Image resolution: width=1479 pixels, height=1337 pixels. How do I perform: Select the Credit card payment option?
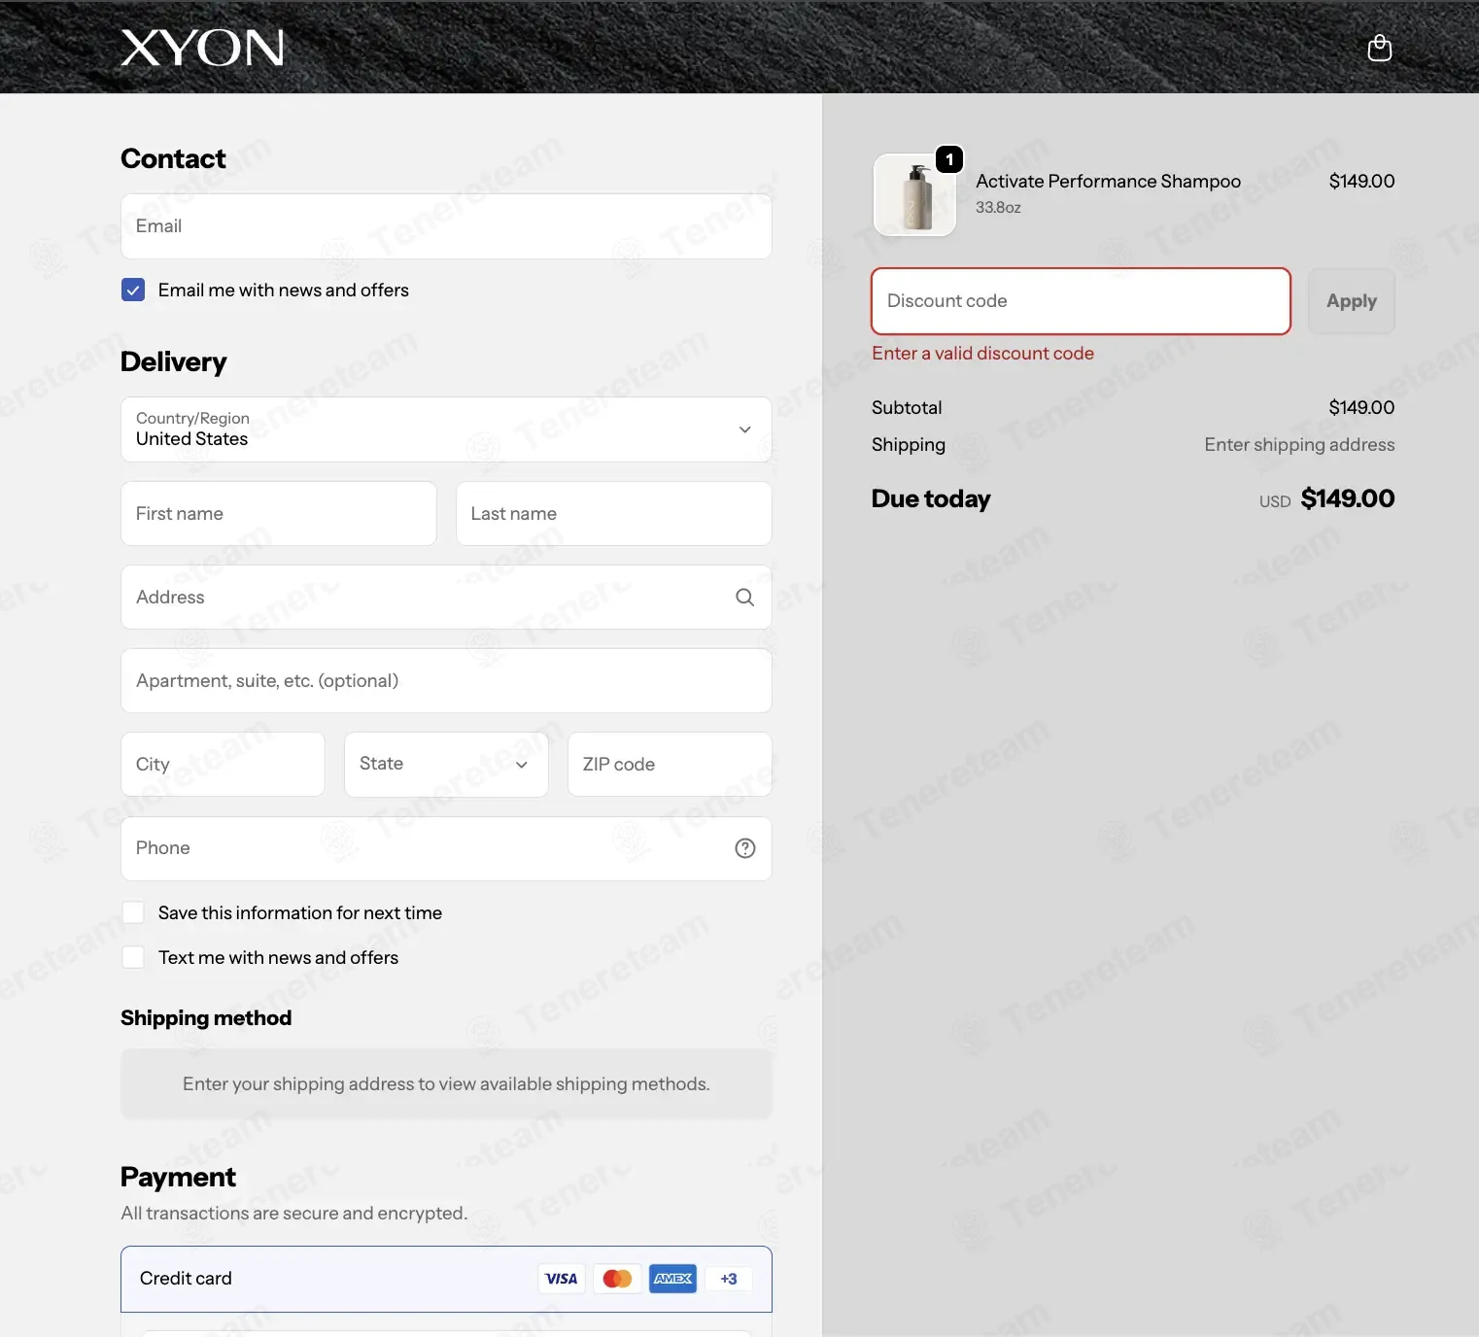click(x=446, y=1279)
